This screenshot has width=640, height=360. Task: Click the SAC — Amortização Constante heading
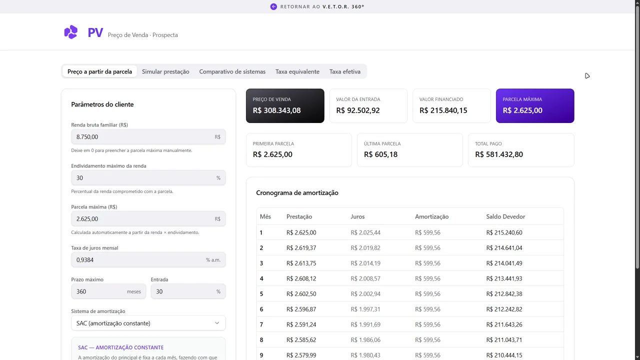point(120,347)
